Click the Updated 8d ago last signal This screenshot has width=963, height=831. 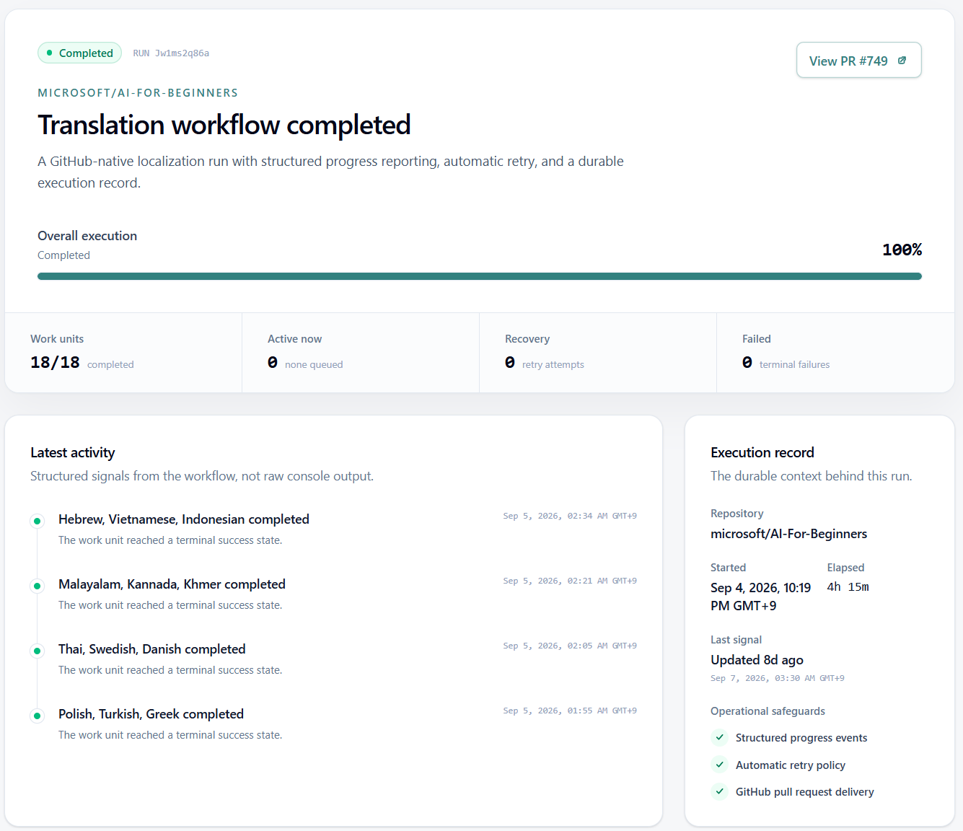tap(757, 660)
